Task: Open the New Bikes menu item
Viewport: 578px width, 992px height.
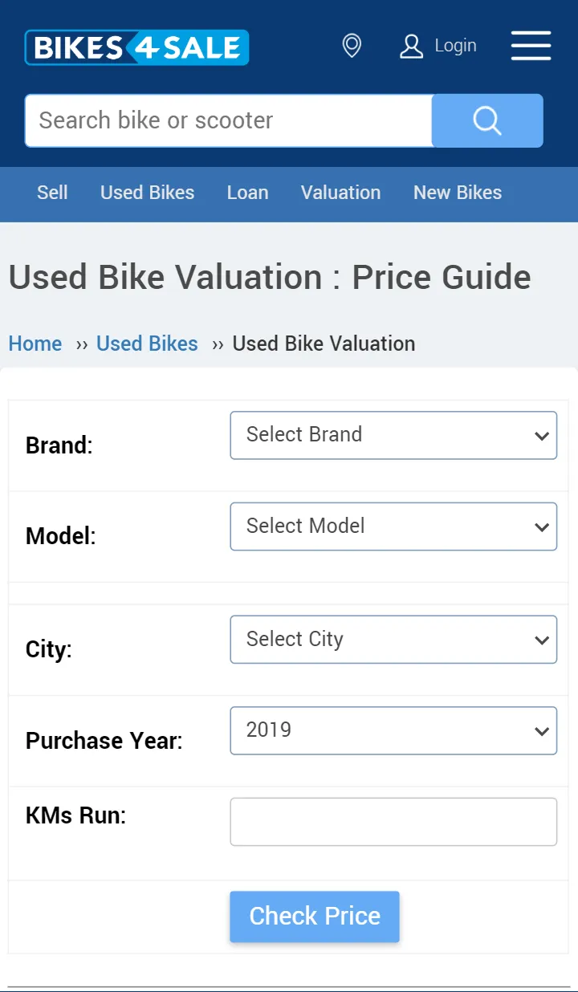Action: pyautogui.click(x=458, y=193)
